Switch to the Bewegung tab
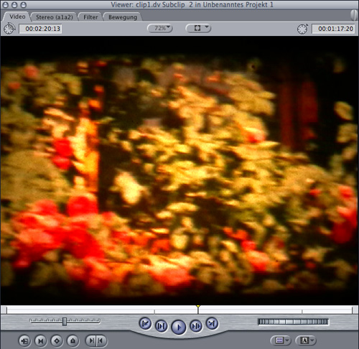Image resolution: width=359 pixels, height=349 pixels. click(x=123, y=17)
